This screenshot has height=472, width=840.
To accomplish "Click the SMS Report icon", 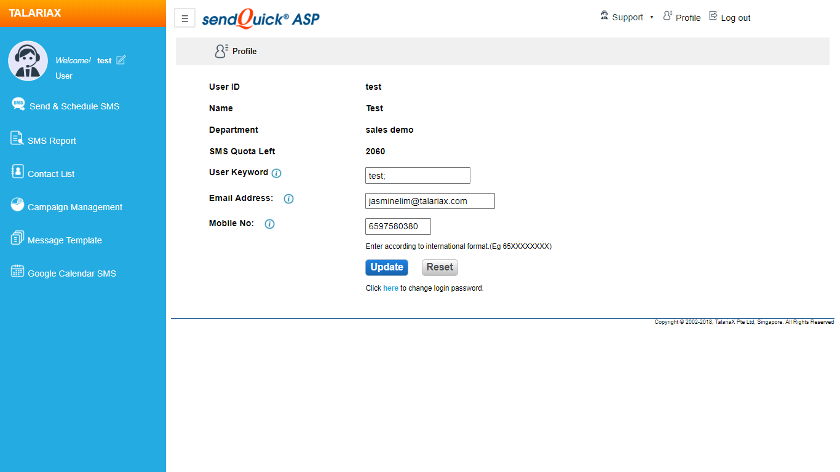I will [17, 138].
